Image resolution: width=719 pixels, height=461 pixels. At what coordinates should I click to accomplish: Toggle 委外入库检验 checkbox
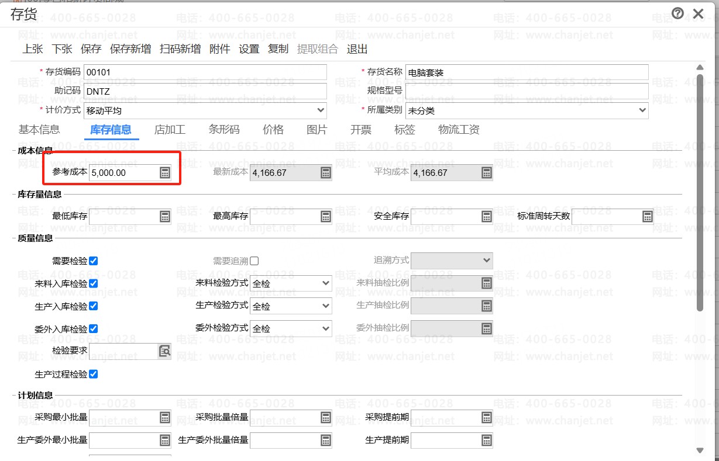click(93, 328)
